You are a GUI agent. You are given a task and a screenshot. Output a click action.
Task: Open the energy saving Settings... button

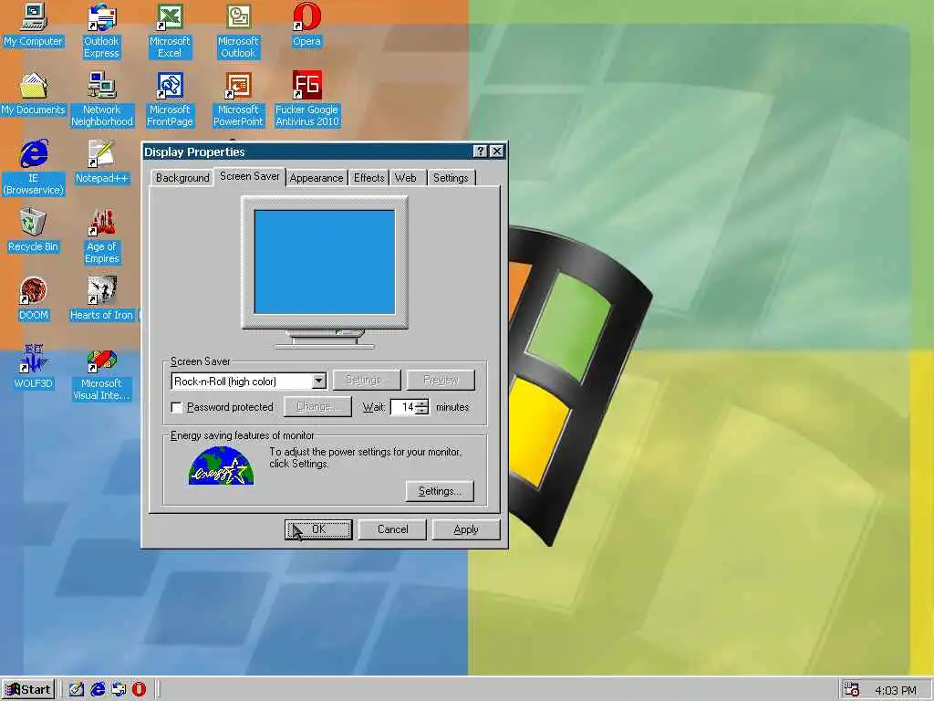click(x=440, y=491)
